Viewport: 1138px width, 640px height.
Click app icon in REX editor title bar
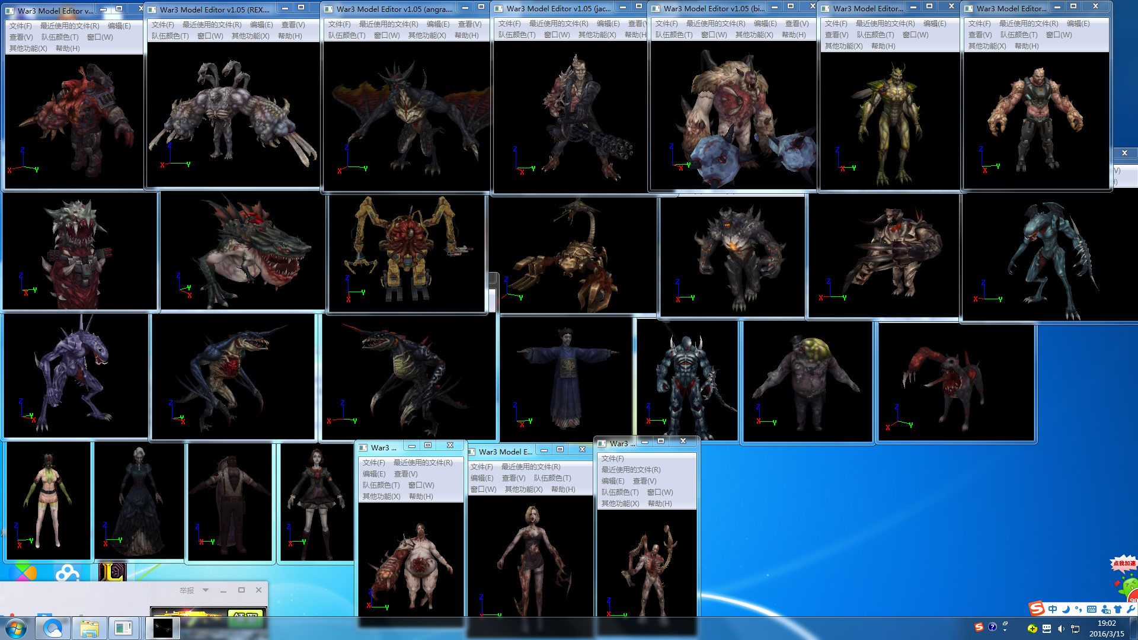(x=152, y=9)
